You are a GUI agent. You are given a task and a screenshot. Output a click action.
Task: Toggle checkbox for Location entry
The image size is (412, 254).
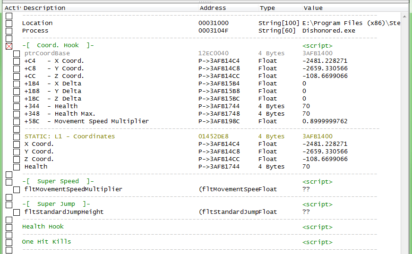point(9,24)
